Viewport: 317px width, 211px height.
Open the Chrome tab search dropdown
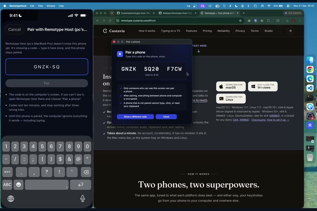pos(112,13)
